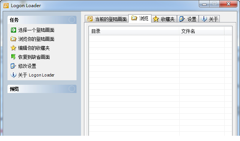The height and width of the screenshot is (141, 240).
Task: Close the Logon Loader window
Action: [x=228, y=4]
